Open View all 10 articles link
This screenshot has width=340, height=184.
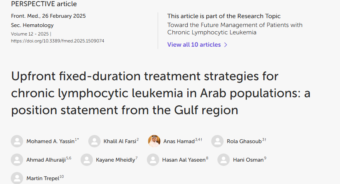click(194, 45)
